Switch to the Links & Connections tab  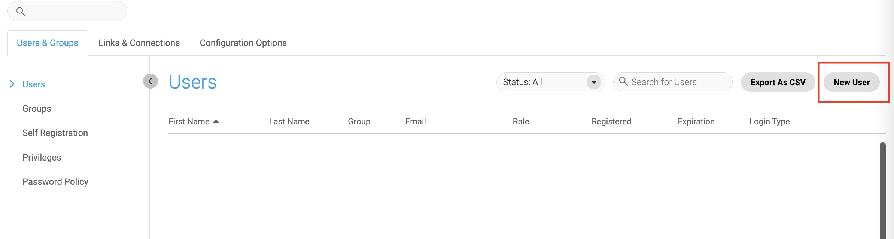(139, 43)
